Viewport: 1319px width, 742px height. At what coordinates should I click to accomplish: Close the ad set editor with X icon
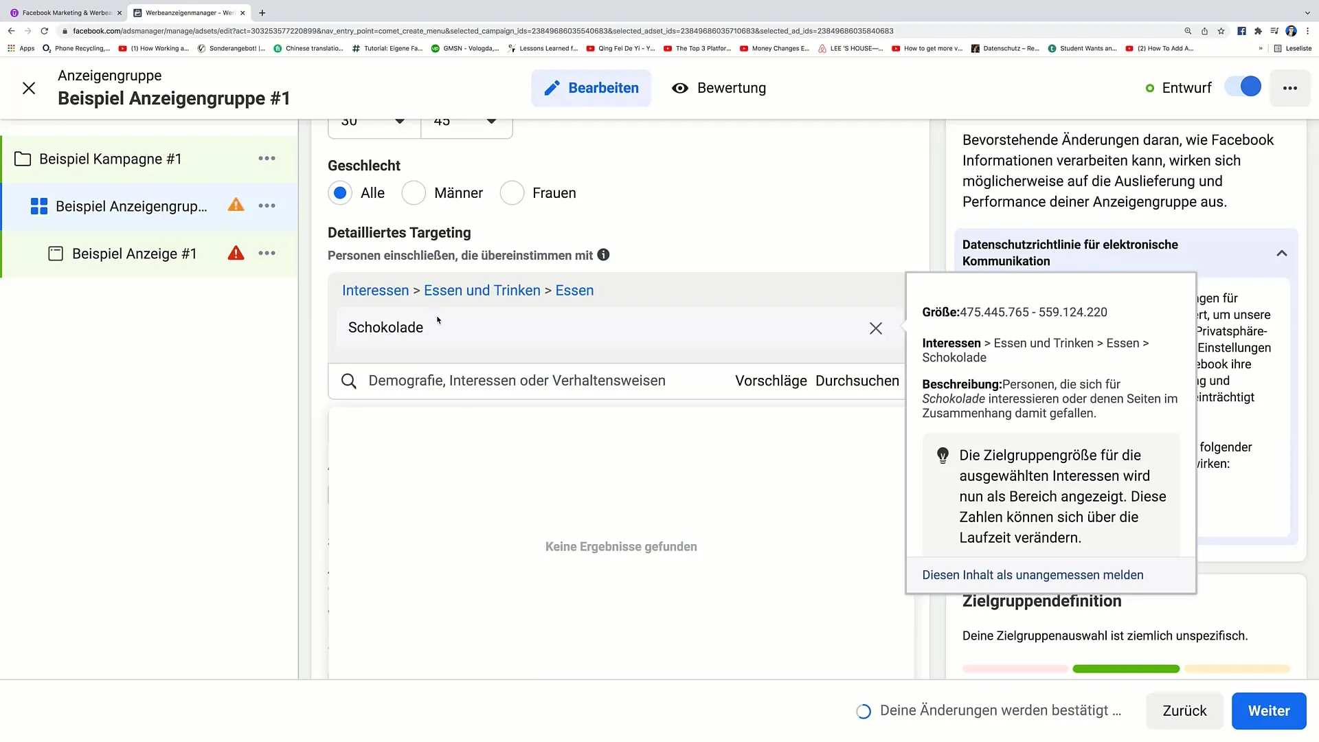click(29, 88)
